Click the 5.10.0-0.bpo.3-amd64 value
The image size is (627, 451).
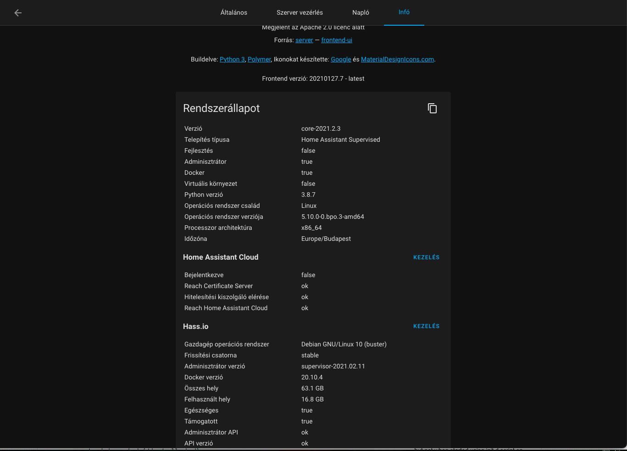tap(333, 217)
